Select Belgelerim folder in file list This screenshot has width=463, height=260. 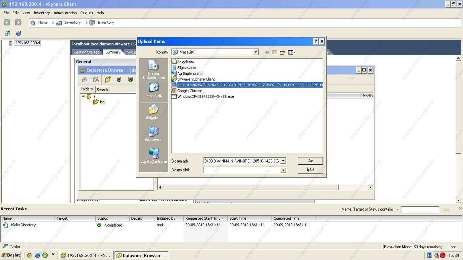pyautogui.click(x=183, y=62)
